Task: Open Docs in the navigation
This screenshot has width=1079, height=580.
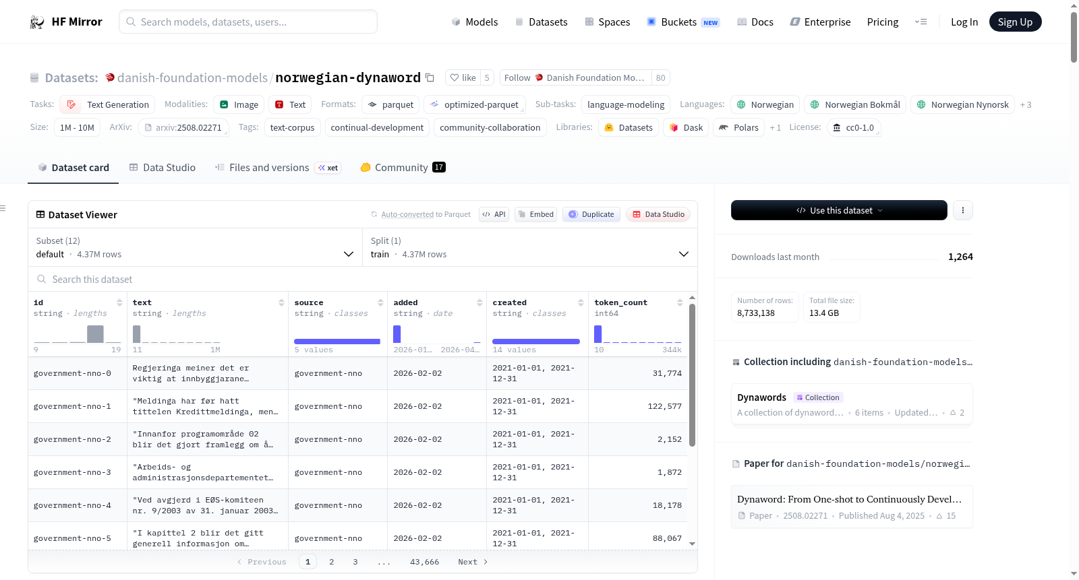Action: [x=755, y=22]
